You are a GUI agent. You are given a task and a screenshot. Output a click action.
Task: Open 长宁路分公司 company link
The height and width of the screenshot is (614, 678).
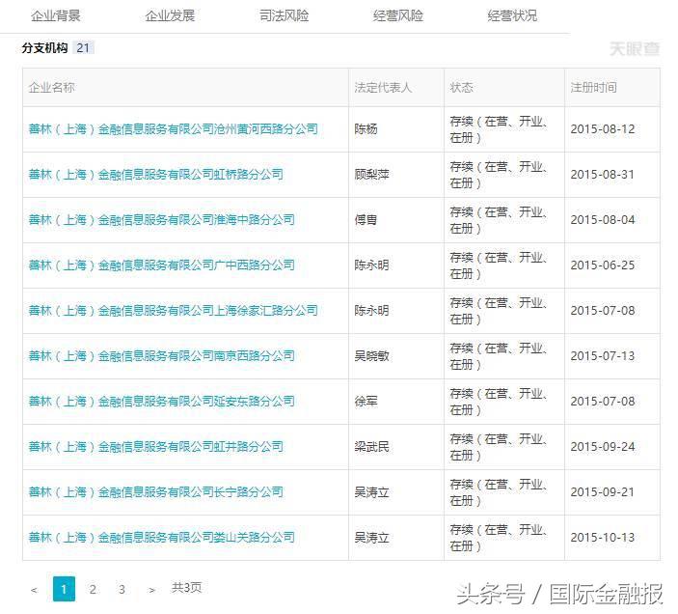click(155, 492)
